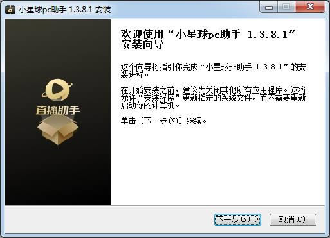Viewport: 330px width, 238px height.
Task: Click window title 小星球pc助手 1.3.8.1 安装
Action: [64, 10]
